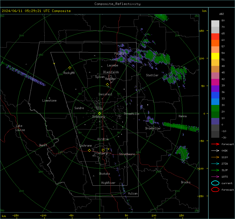Select the bright green 30–20 dBZ swatch
Image resolution: width=235 pixels, height=219 pixels.
[x=215, y=108]
